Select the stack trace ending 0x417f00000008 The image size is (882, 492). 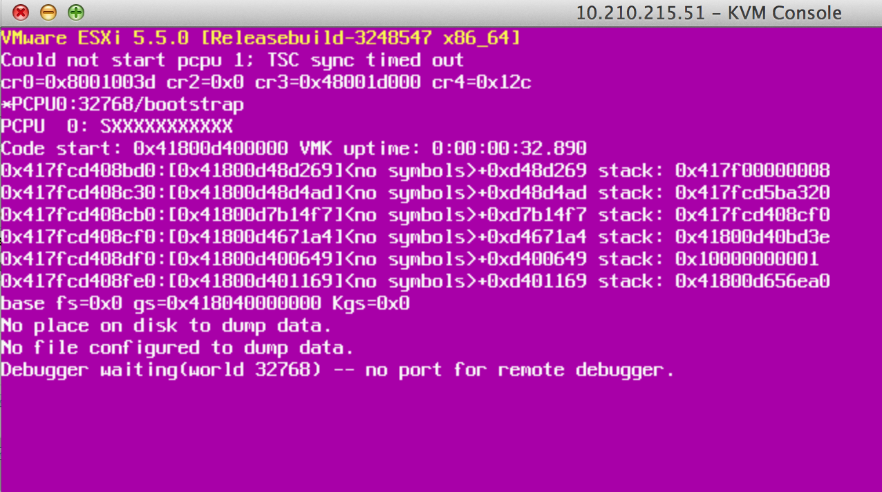pyautogui.click(x=415, y=171)
